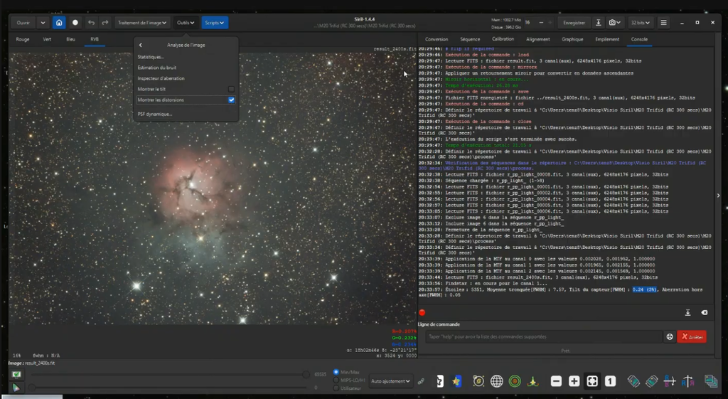Rotate image counterclockwise icon
Image resolution: width=728 pixels, height=399 pixels.
coord(633,381)
